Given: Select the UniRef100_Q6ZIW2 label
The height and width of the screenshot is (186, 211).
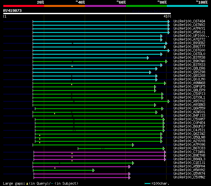Looking at the screenshot, I should point(189,134).
